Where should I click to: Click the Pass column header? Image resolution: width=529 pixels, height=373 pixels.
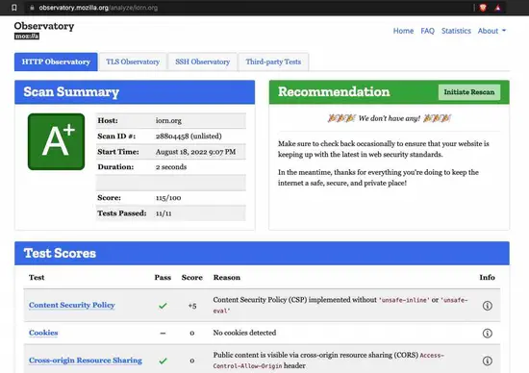pyautogui.click(x=163, y=278)
